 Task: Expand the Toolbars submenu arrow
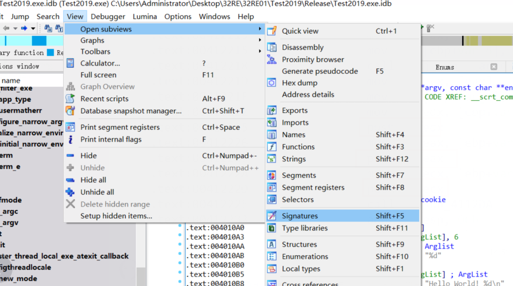click(x=260, y=51)
